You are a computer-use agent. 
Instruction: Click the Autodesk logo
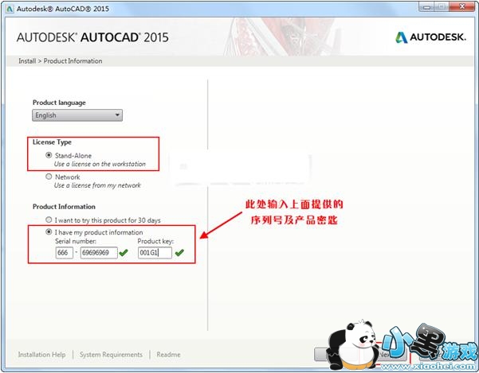(x=430, y=37)
